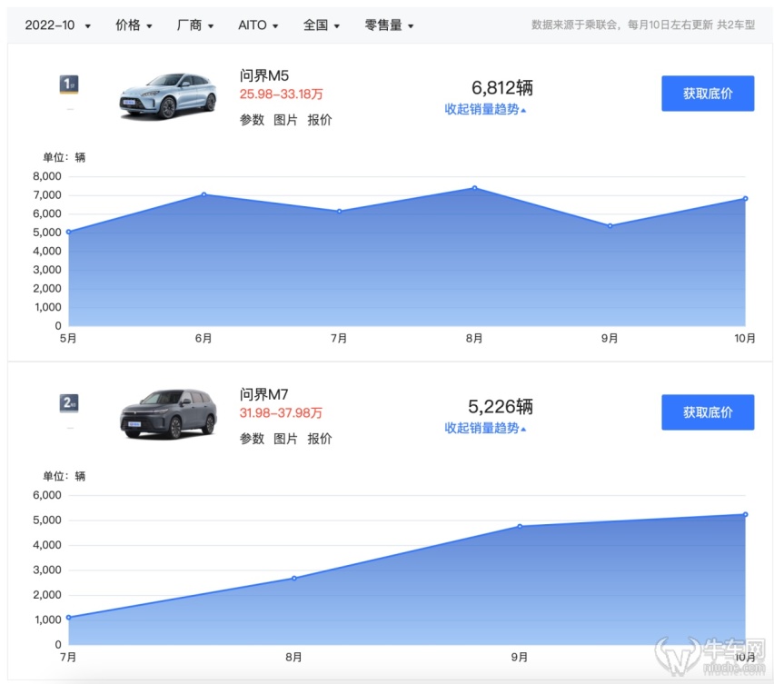Collapse the 问界M5 sales trend
Screen dimensions: 774x684
tap(485, 109)
